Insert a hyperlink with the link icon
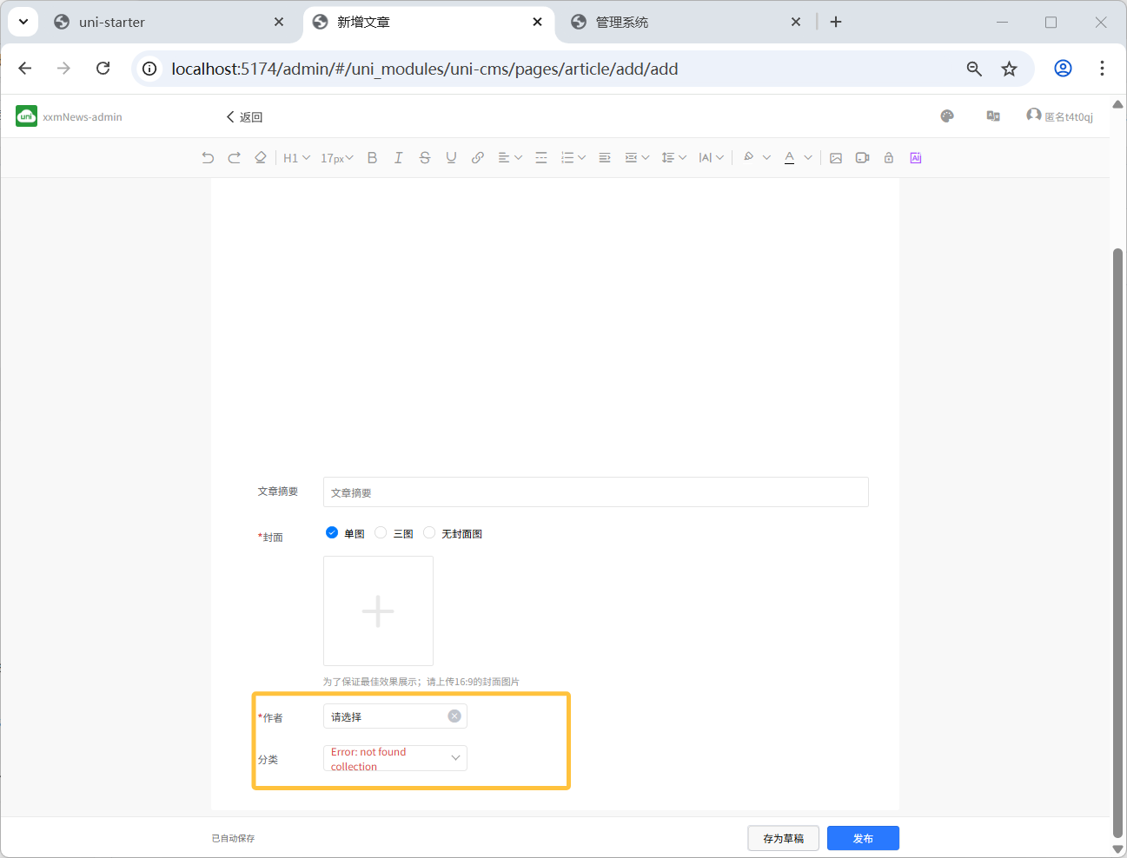 click(x=477, y=158)
